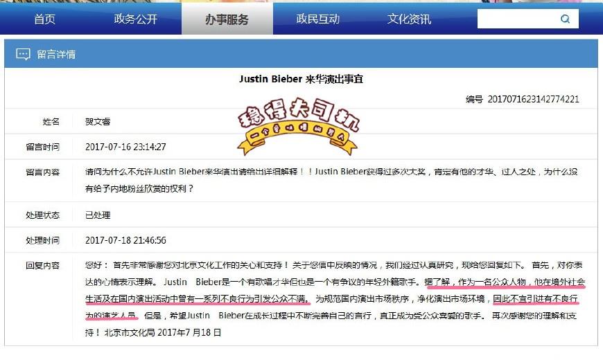Screen dimensions: 603x362
Task: Open the 政民互动 navigation tab
Action: [x=317, y=19]
